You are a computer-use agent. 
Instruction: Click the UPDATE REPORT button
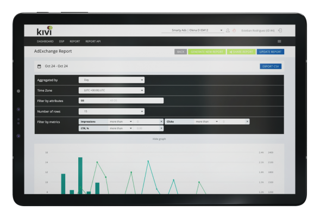pyautogui.click(x=271, y=52)
